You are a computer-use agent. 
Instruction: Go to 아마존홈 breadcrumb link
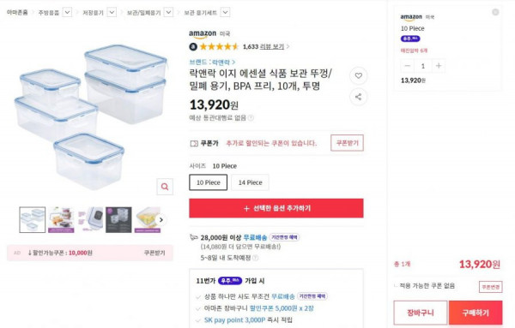pyautogui.click(x=17, y=13)
